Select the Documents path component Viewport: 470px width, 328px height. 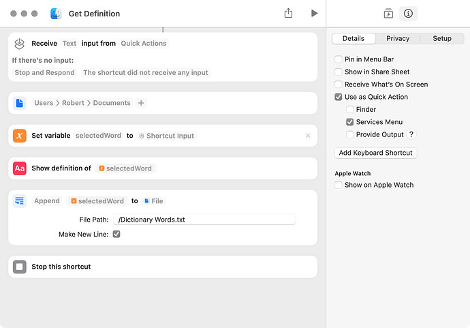(x=112, y=103)
